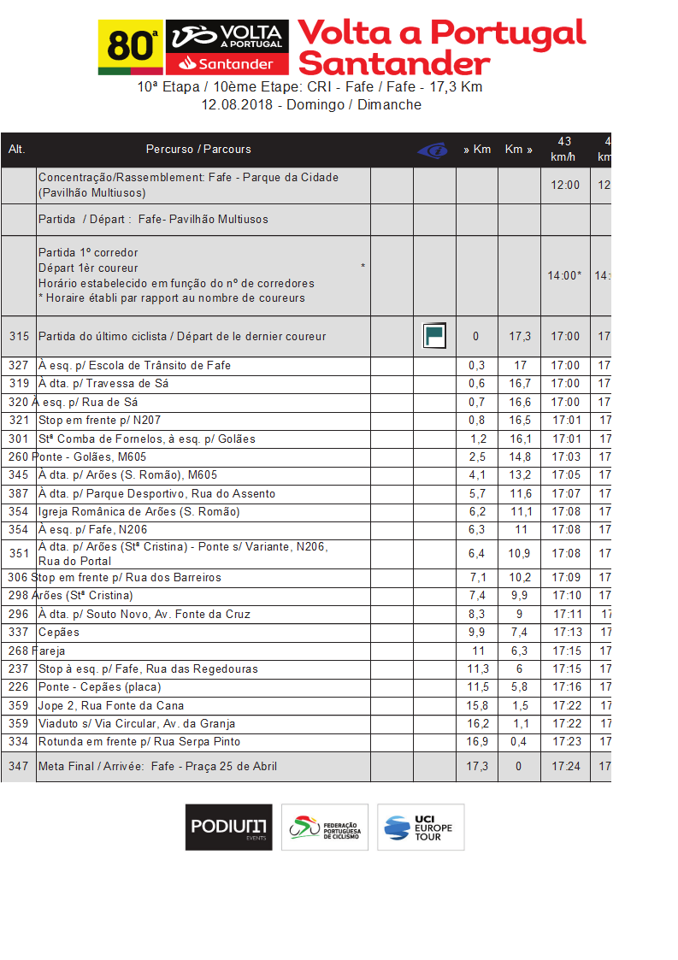Click the '14:00*' time cell
This screenshot has height=960, width=678.
564,275
